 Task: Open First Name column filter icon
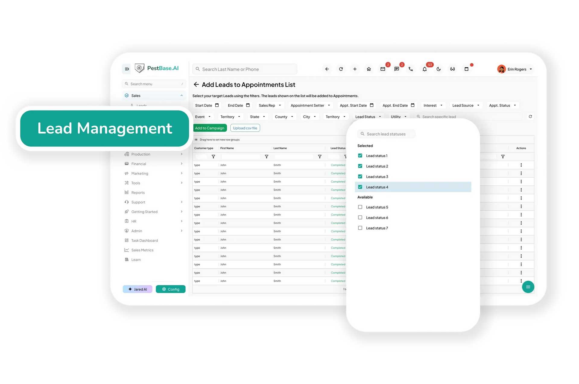click(266, 157)
